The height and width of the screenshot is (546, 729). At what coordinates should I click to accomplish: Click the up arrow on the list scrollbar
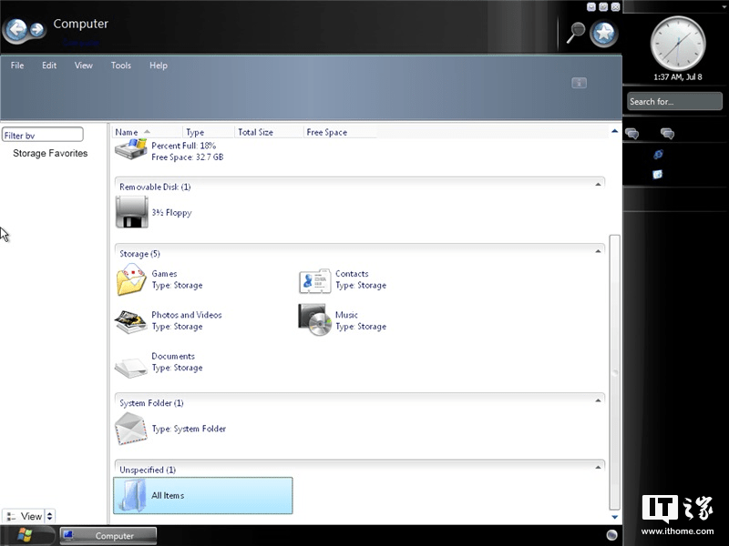click(x=616, y=129)
